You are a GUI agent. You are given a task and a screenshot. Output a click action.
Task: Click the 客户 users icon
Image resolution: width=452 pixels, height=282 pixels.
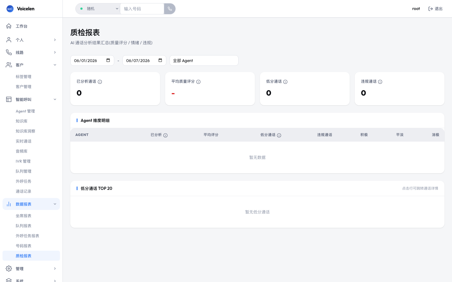9,65
